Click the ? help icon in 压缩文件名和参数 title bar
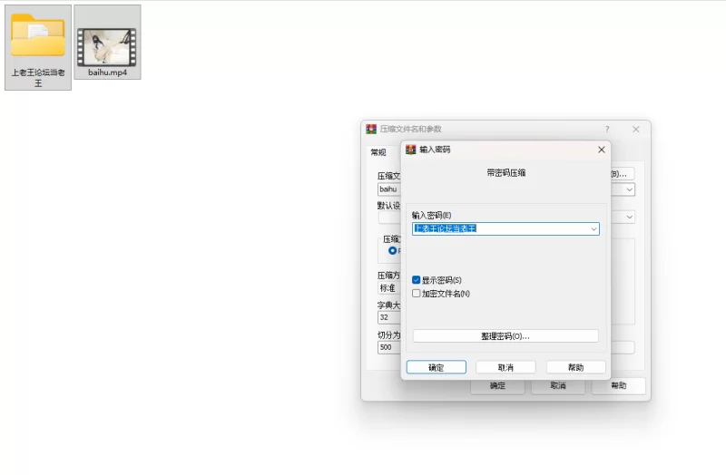The width and height of the screenshot is (726, 475). [x=607, y=130]
